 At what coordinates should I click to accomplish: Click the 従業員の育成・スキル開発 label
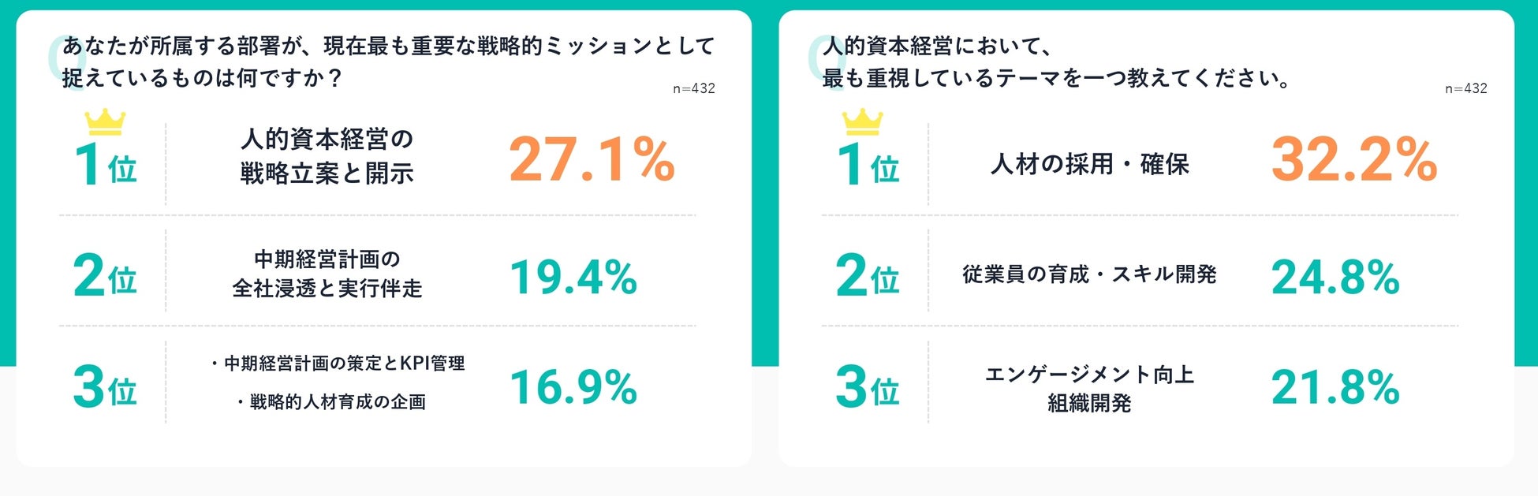[1089, 274]
